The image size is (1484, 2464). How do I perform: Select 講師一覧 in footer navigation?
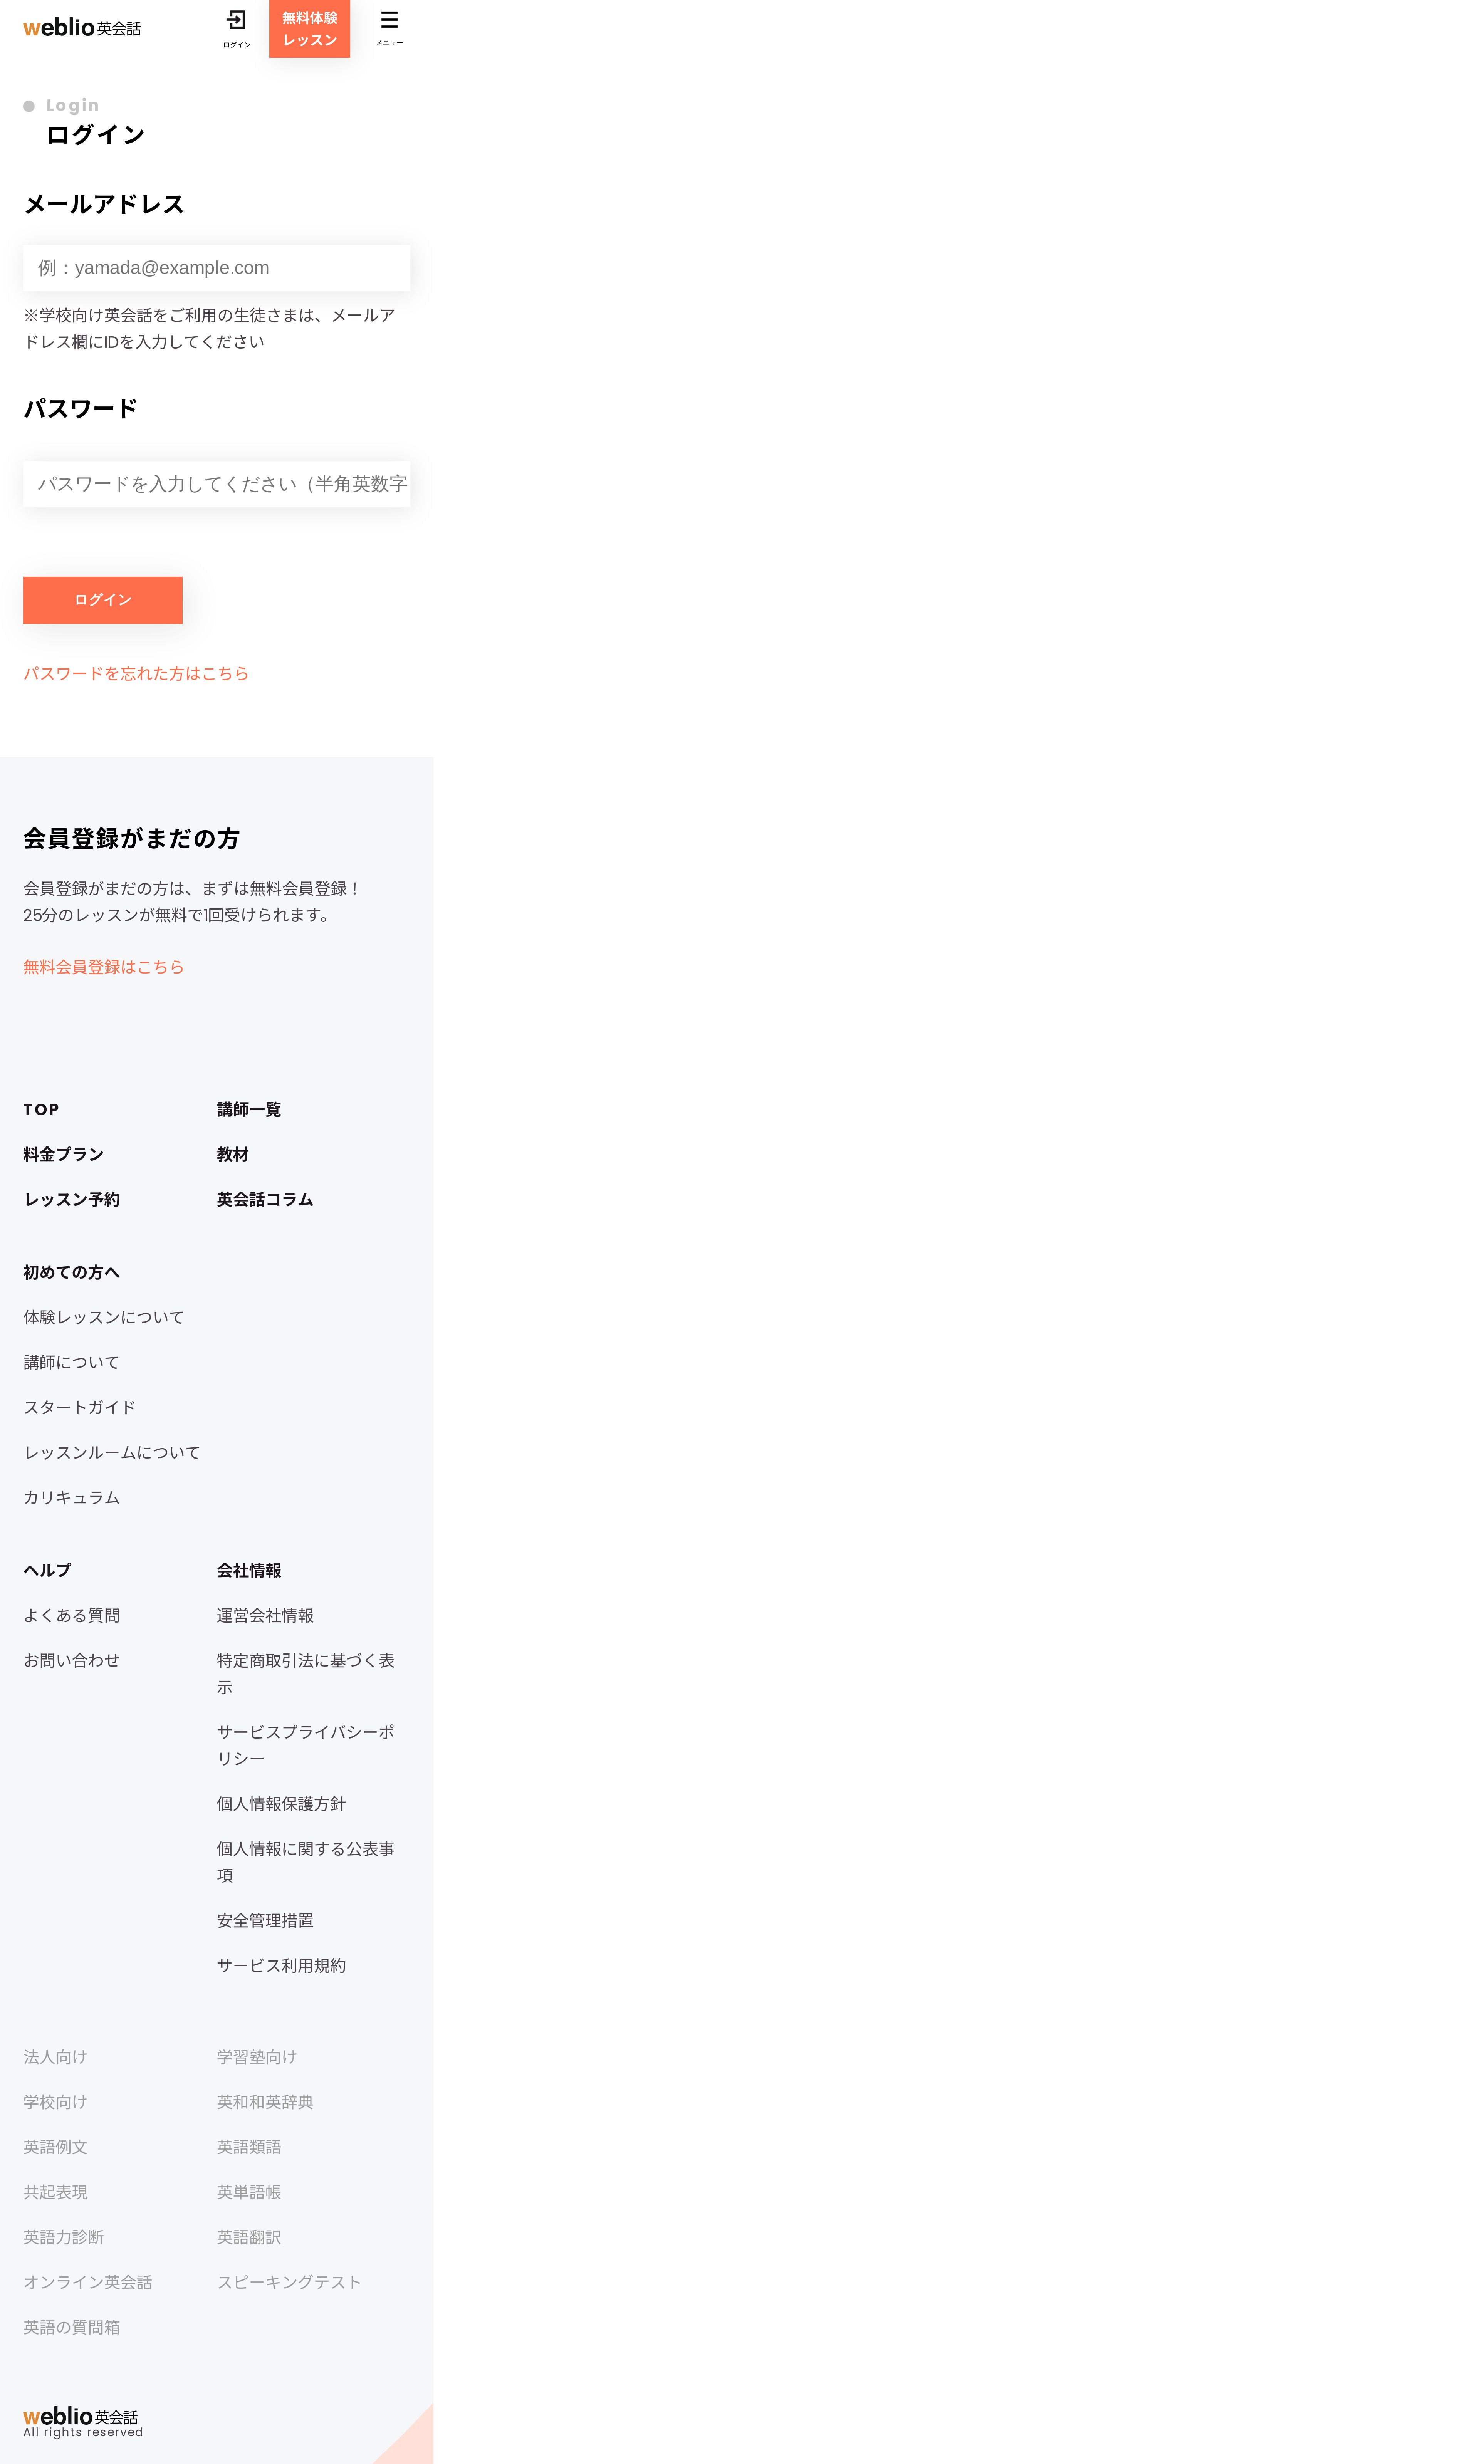(x=249, y=1110)
